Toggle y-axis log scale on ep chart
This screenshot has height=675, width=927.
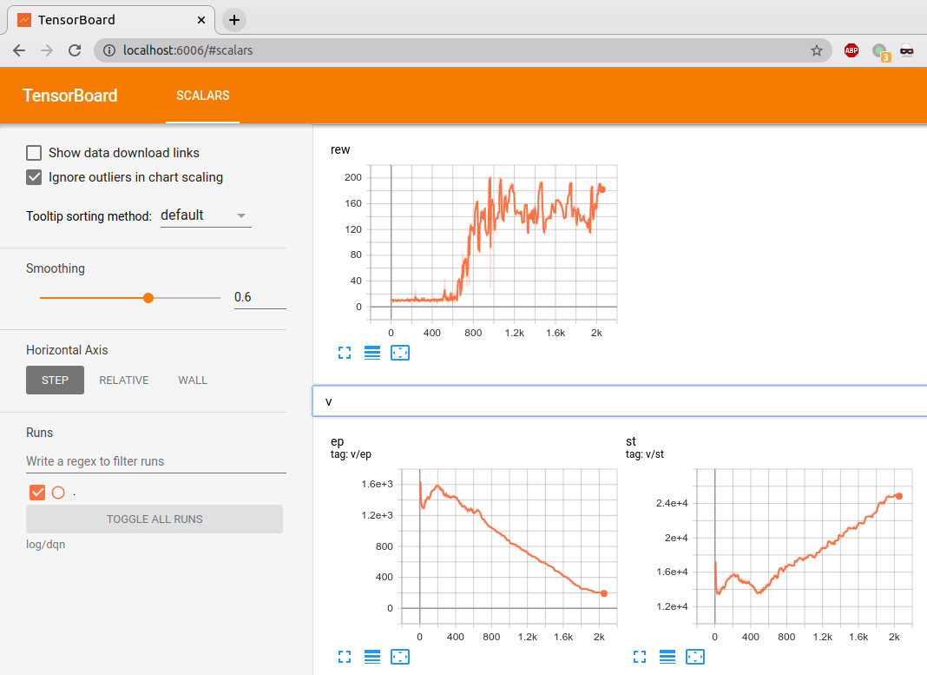coord(372,657)
